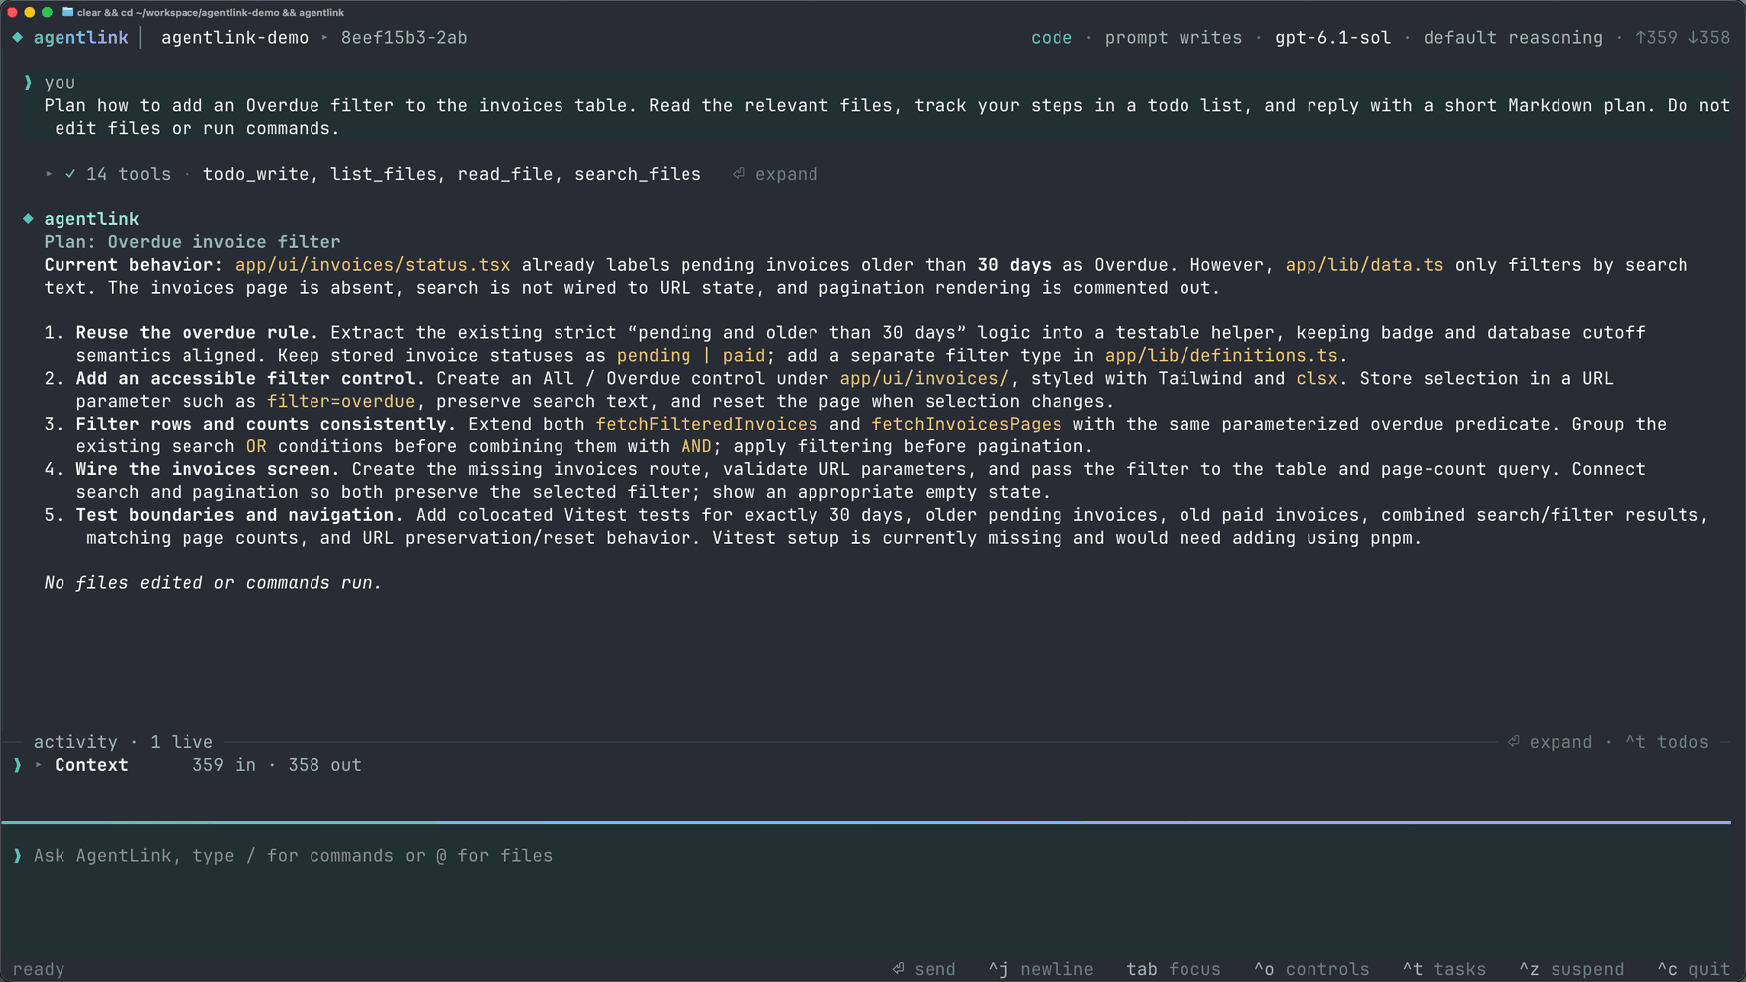
Task: Click the input prompt chevron icon
Action: [17, 856]
